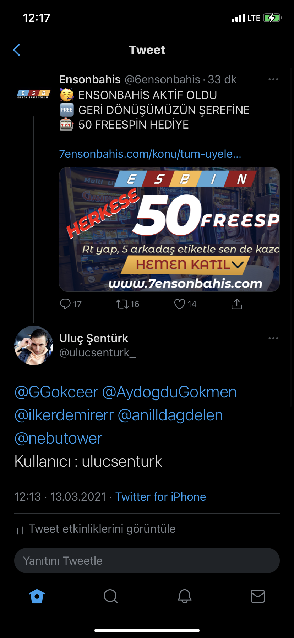Go to Home tab in bottom bar
The image size is (294, 638).
pyautogui.click(x=37, y=596)
